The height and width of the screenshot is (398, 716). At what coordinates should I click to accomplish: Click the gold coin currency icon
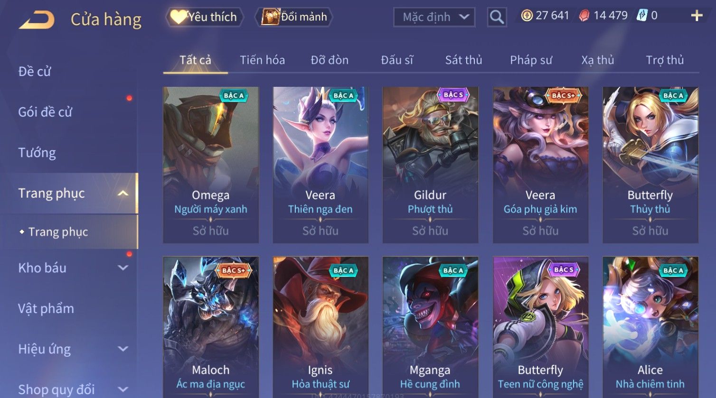(x=527, y=16)
